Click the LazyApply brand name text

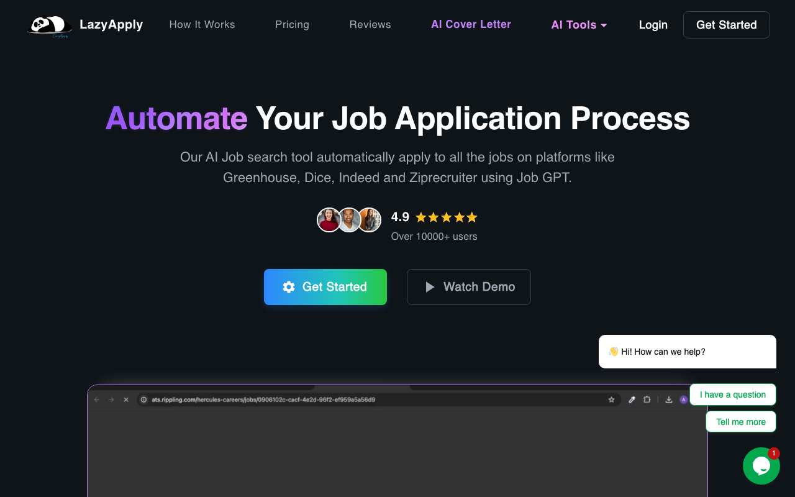(111, 25)
